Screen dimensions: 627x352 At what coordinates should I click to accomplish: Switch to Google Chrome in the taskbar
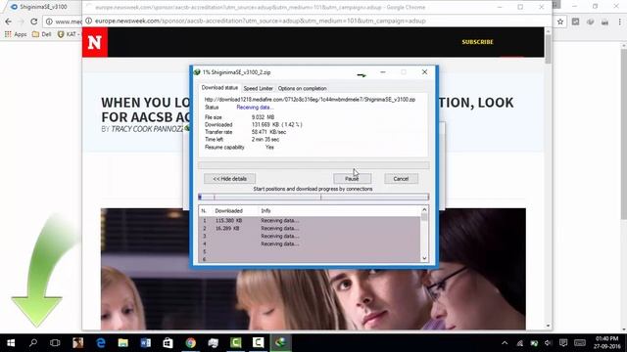191,342
